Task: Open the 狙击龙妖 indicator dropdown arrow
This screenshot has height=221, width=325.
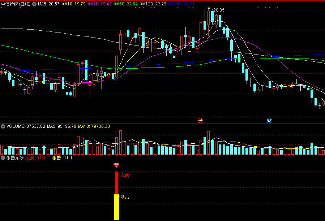Action: point(3,158)
